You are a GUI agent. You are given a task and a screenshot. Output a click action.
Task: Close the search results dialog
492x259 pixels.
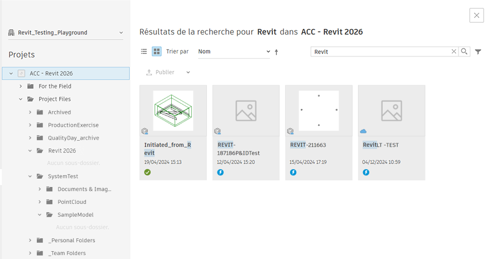click(x=476, y=16)
